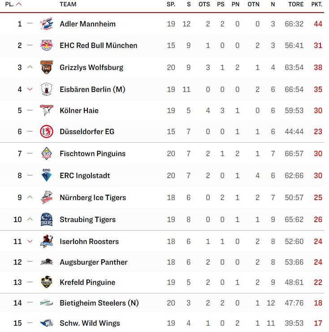Select the Grizzlys Wolfsburg bear logo
The height and width of the screenshot is (332, 329).
tap(47, 67)
